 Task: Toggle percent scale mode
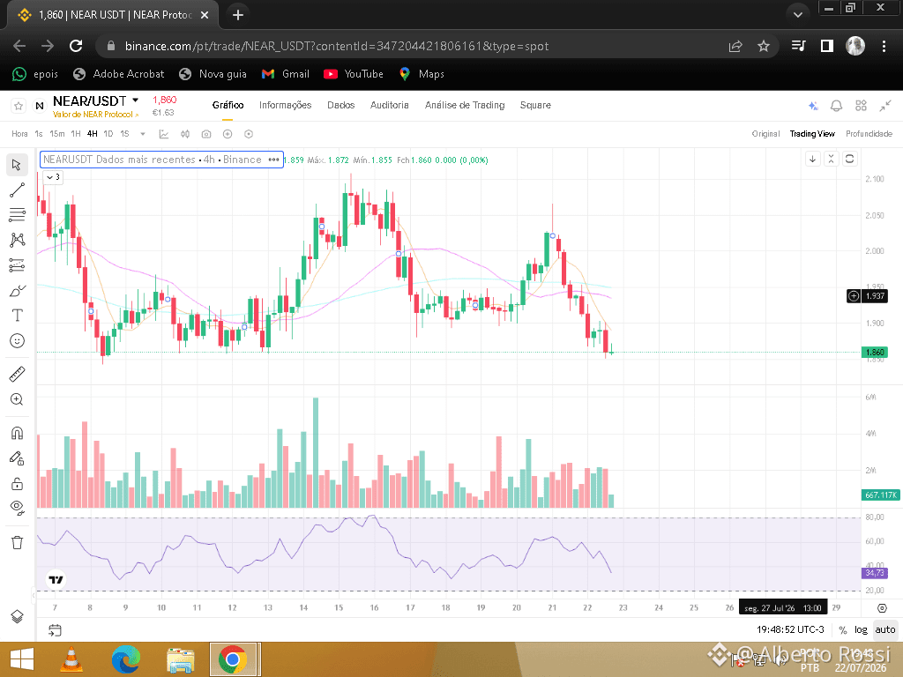pos(842,630)
